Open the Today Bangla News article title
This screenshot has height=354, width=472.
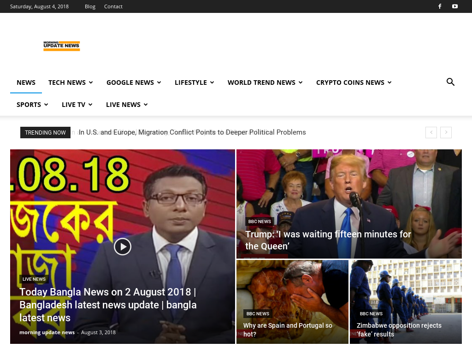point(108,305)
